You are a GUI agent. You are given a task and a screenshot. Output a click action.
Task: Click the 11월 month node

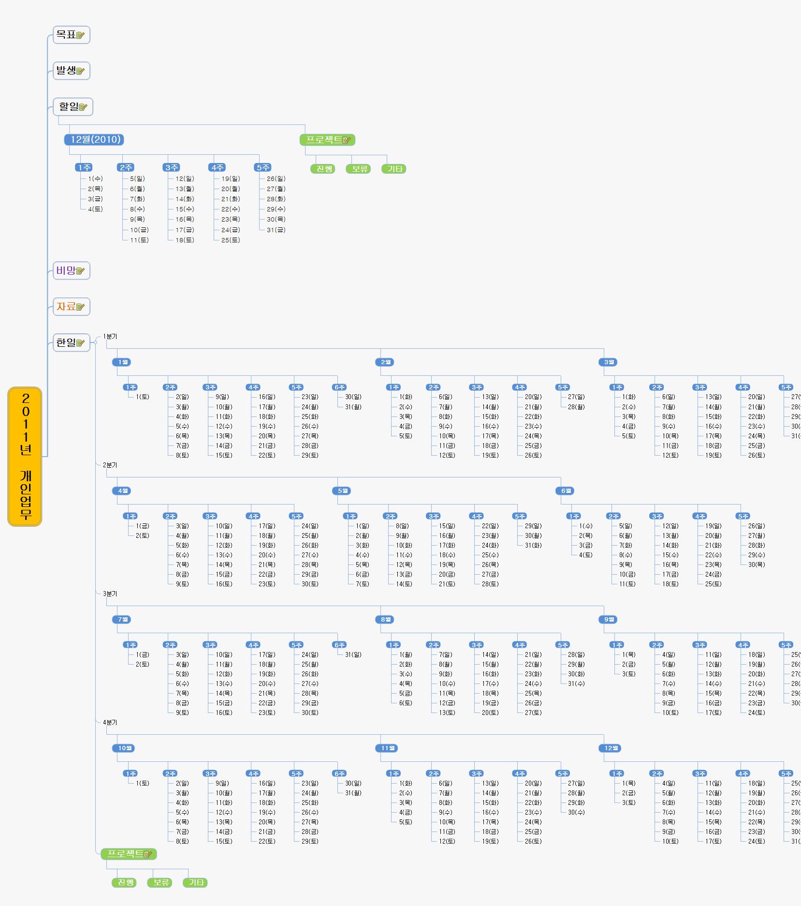387,748
